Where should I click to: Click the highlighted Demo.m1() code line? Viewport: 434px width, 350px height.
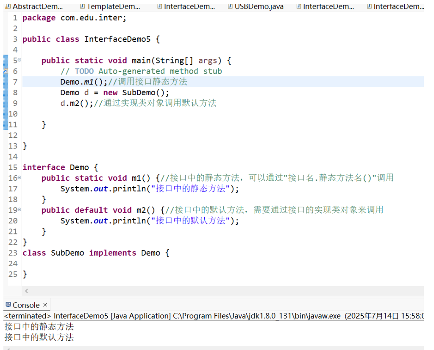click(83, 82)
